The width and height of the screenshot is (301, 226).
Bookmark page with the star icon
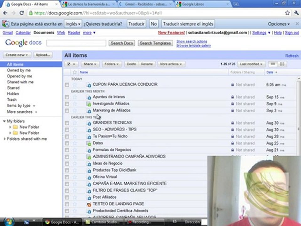(287, 13)
